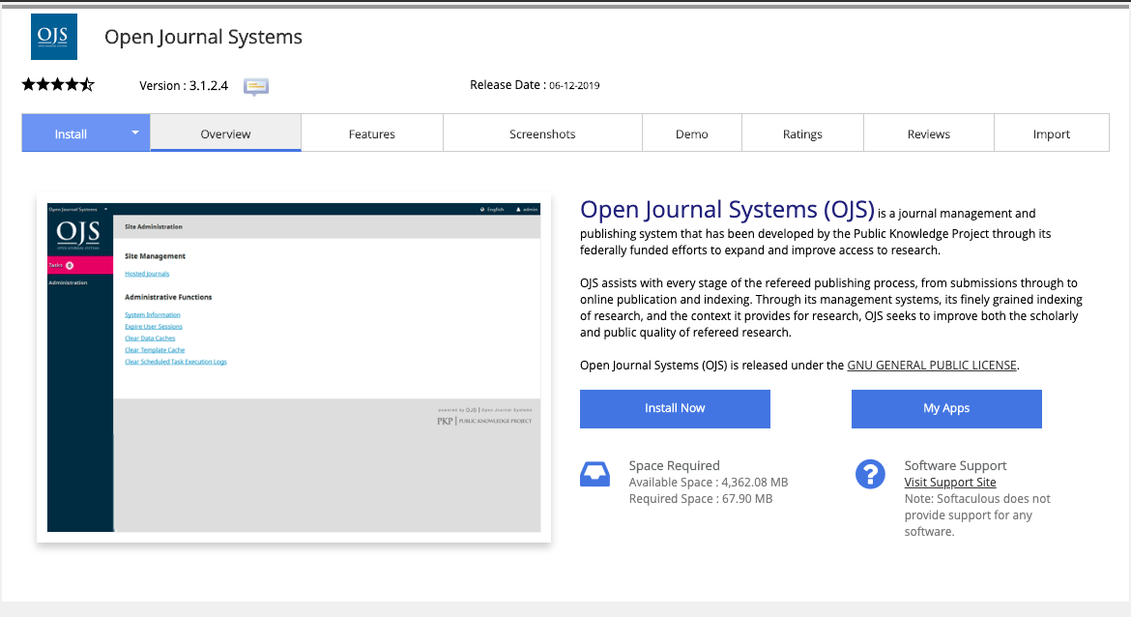Click the Space Required label

click(675, 465)
